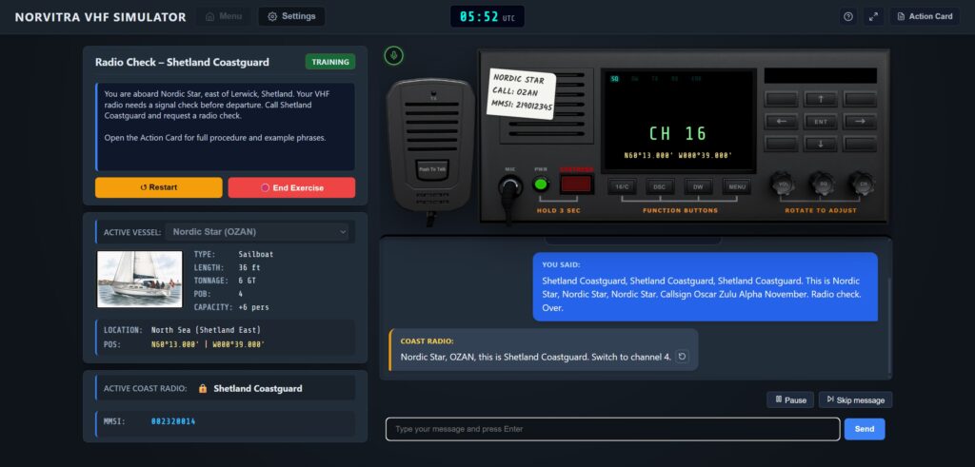Image resolution: width=975 pixels, height=467 pixels.
Task: Open the help question mark icon
Action: pyautogui.click(x=848, y=17)
